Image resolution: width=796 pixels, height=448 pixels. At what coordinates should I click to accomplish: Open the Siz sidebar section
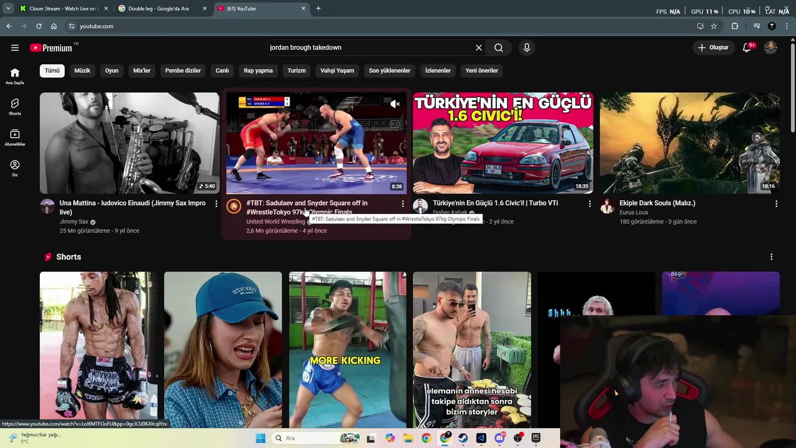click(15, 168)
